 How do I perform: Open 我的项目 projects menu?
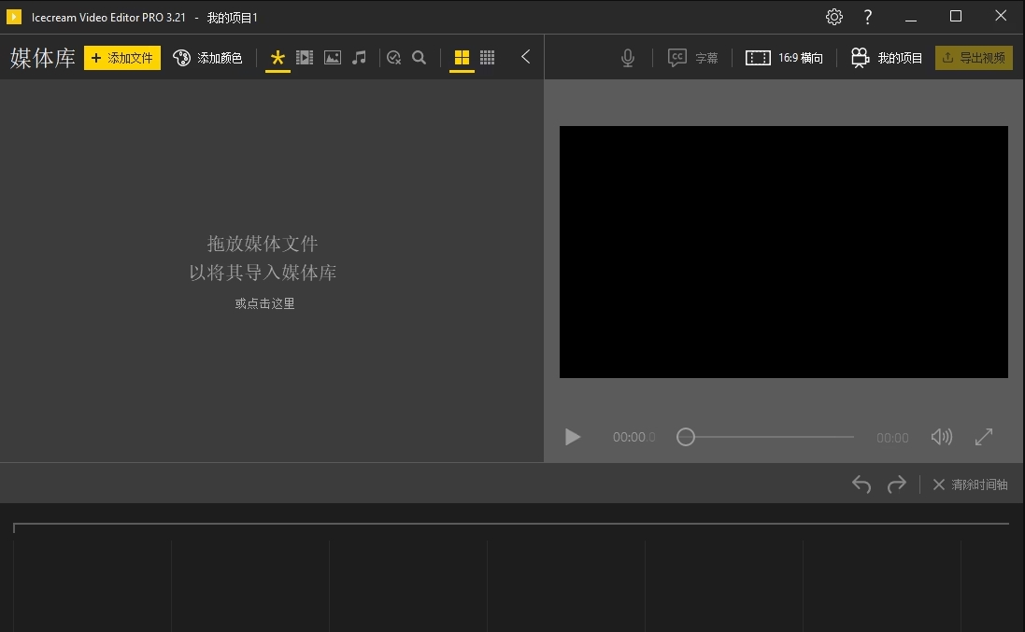[887, 58]
